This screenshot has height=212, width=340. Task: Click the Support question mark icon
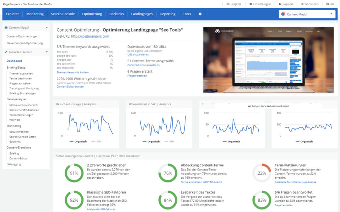pos(280,4)
